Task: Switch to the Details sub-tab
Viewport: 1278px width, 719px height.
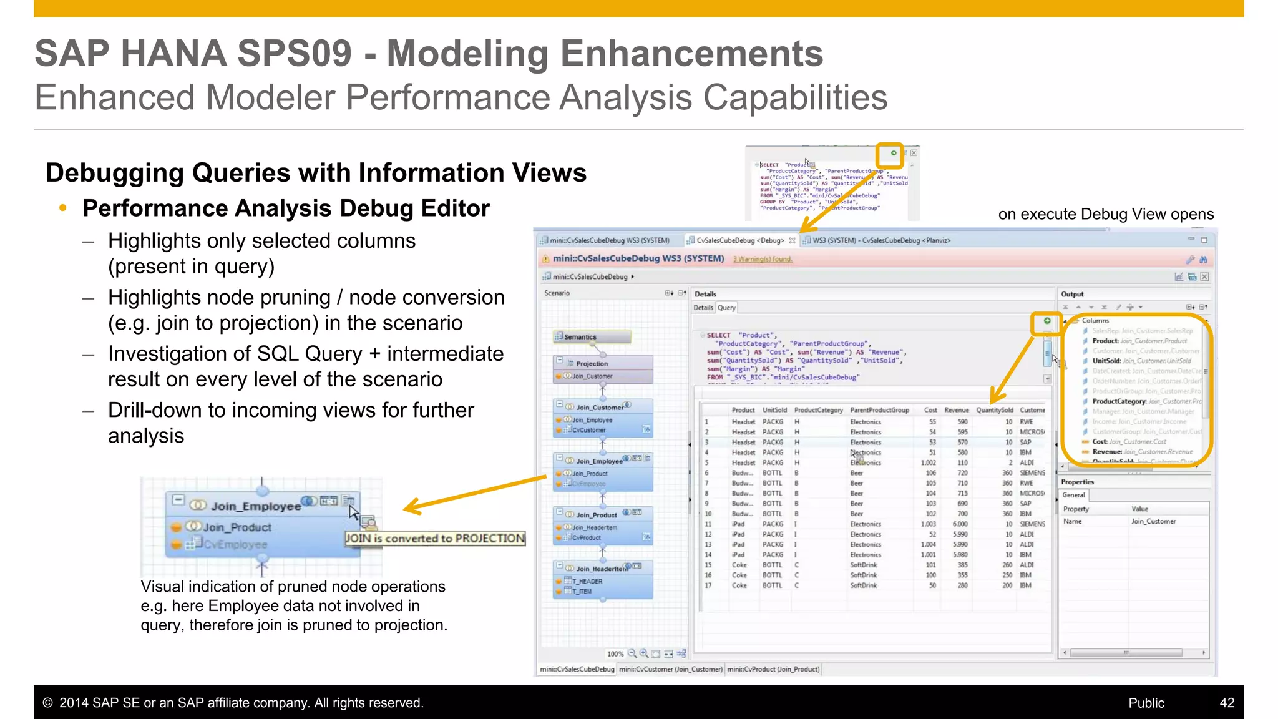Action: [703, 308]
